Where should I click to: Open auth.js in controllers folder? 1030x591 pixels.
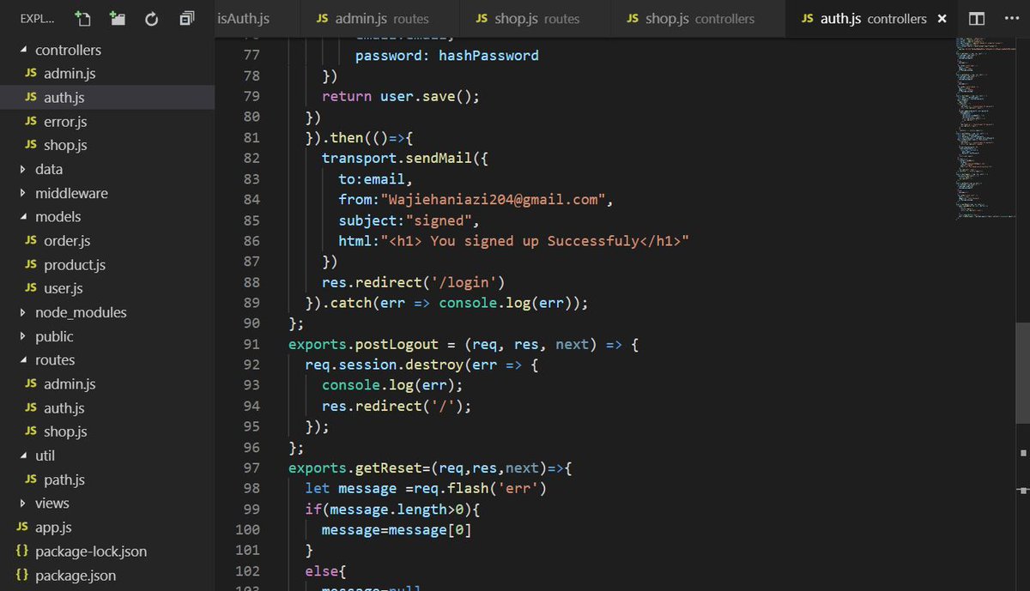pos(107,98)
